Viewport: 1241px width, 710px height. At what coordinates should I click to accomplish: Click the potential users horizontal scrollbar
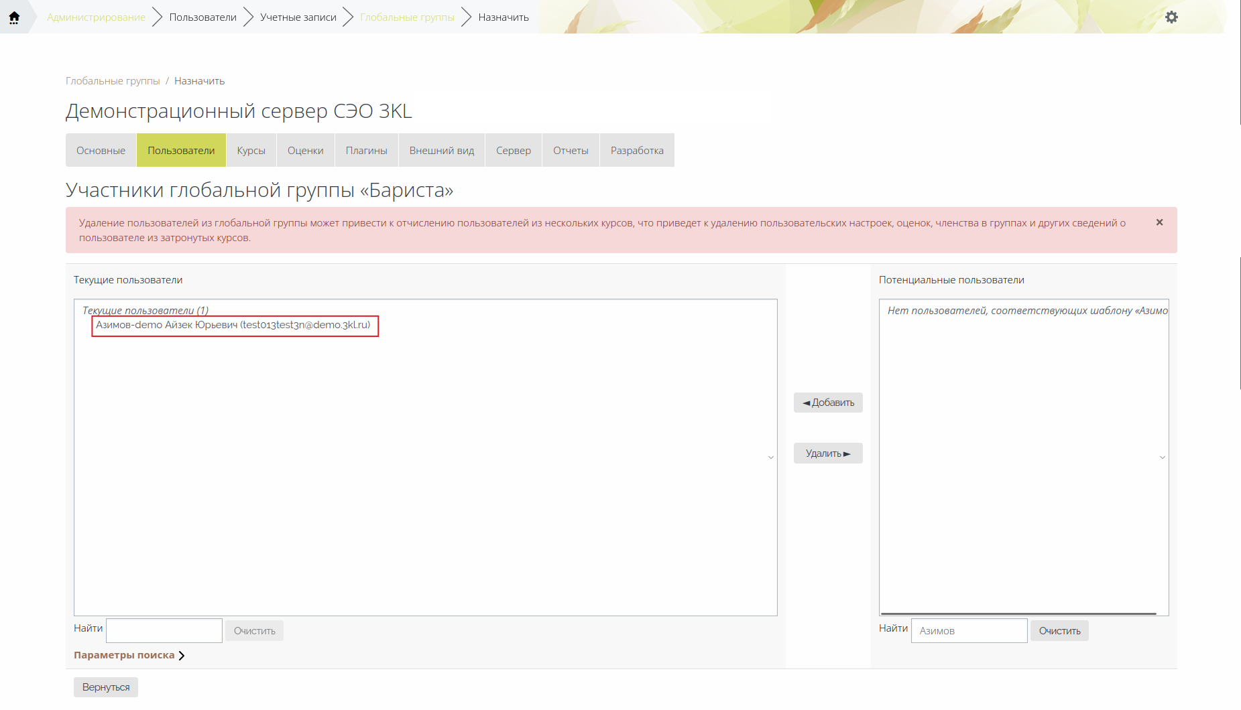point(1018,613)
